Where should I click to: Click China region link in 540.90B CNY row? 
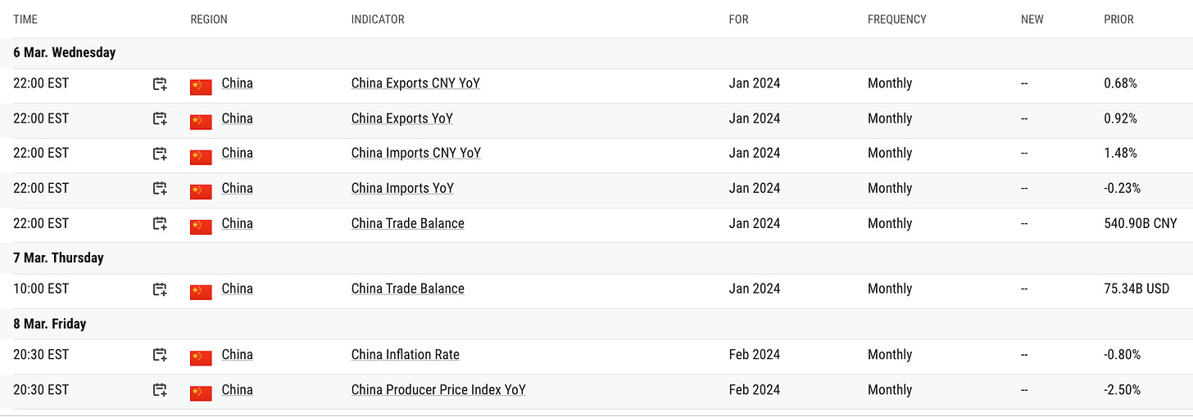(x=238, y=223)
